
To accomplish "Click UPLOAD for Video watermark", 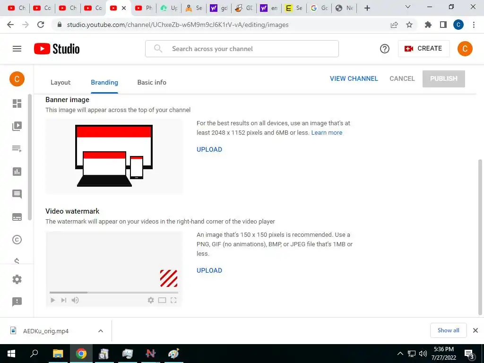I will (x=209, y=270).
